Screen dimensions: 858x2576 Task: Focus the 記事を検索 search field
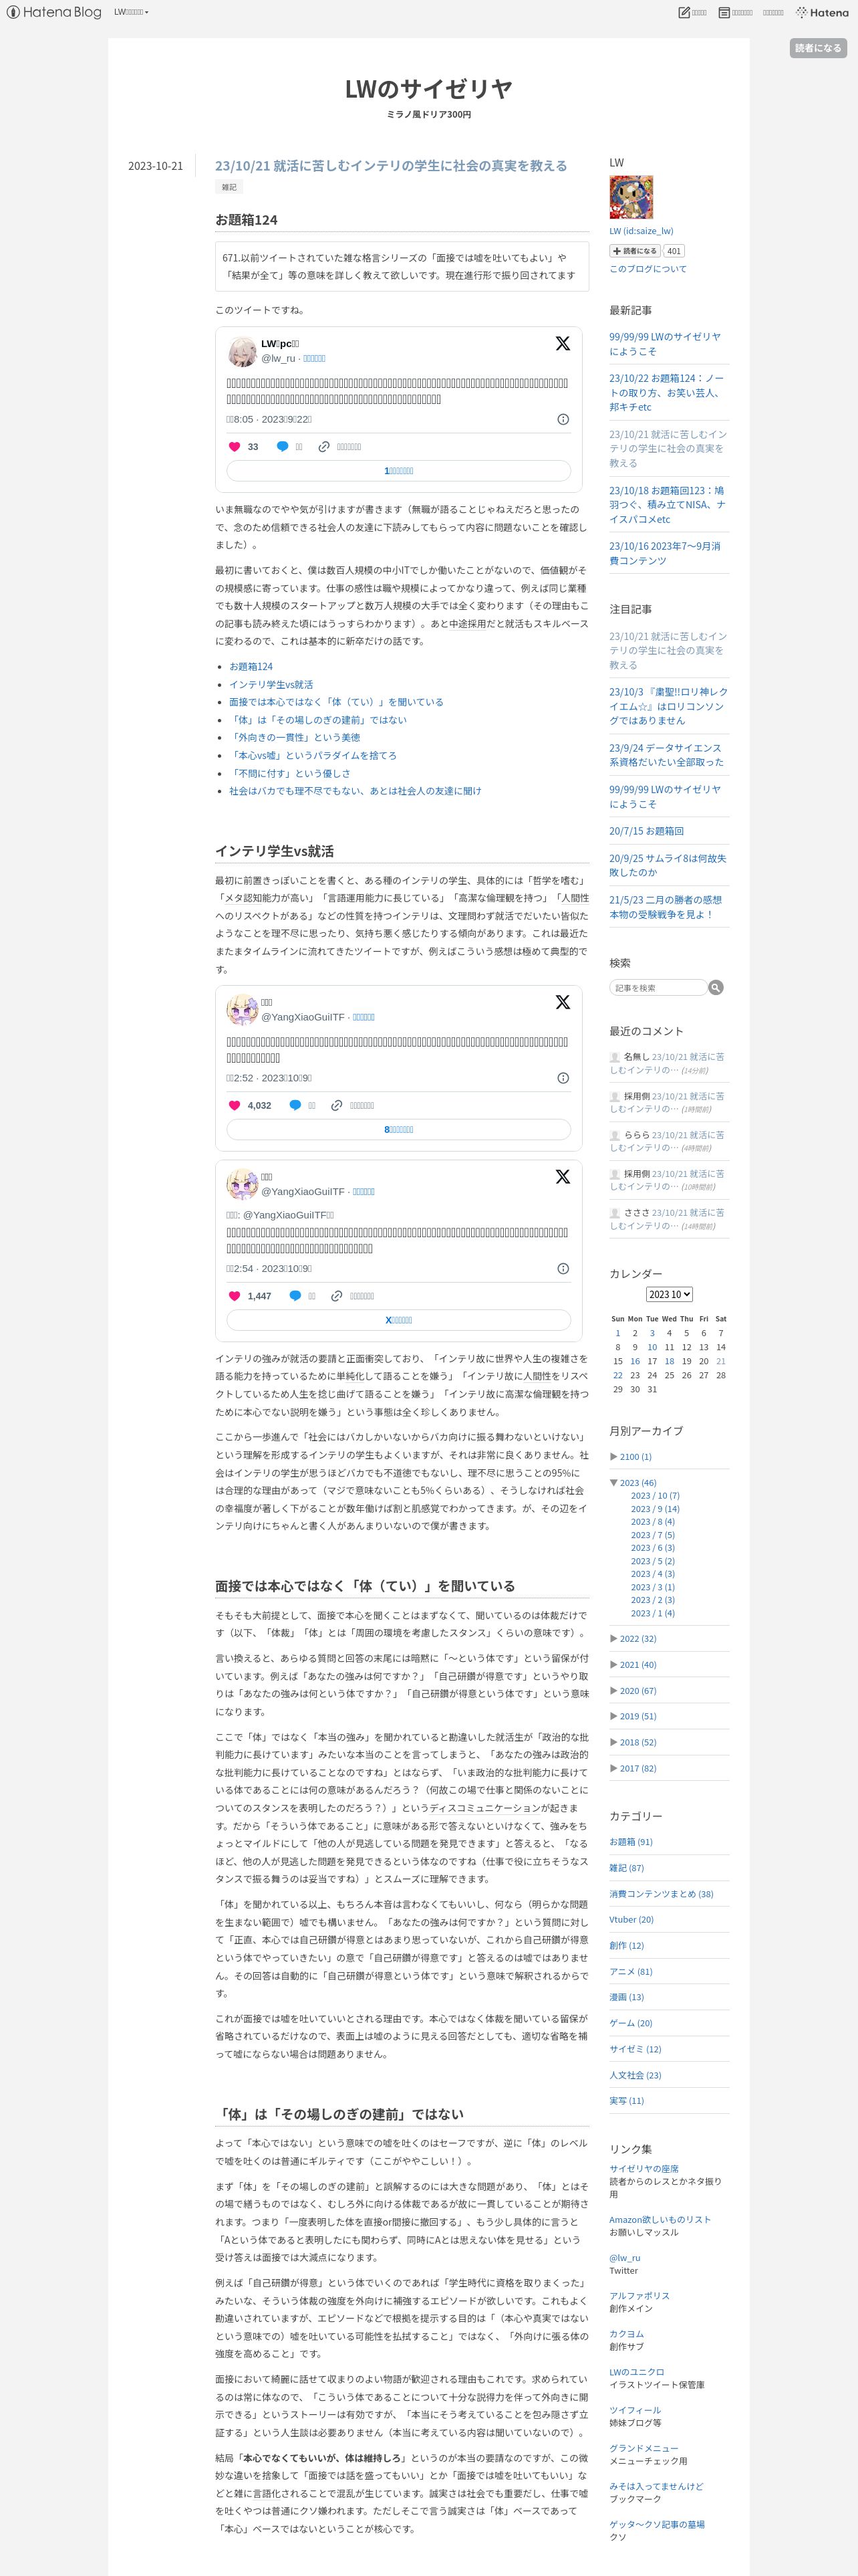coord(658,987)
